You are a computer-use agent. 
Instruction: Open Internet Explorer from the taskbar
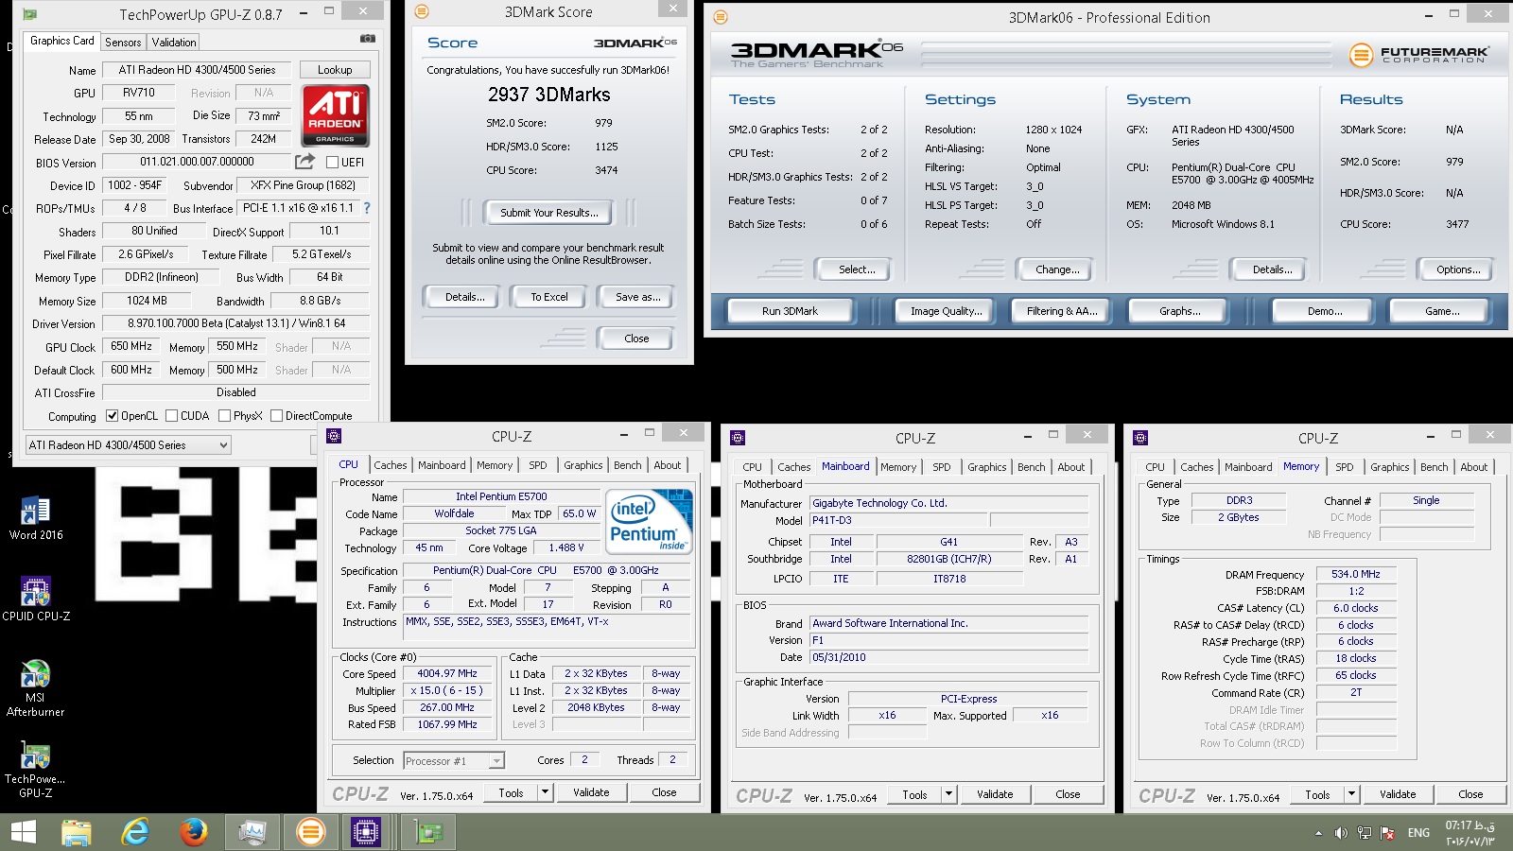click(135, 832)
